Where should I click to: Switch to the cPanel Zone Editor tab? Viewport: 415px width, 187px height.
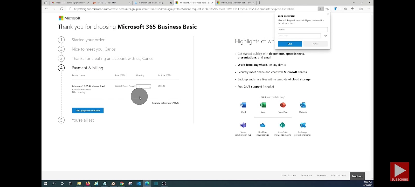112,3
